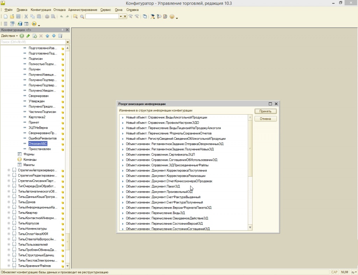Viewport: 358px width, 275px height.
Task: Expand the Справочник.ВидыАлкогольнойПродукции entry
Action: coord(123,118)
